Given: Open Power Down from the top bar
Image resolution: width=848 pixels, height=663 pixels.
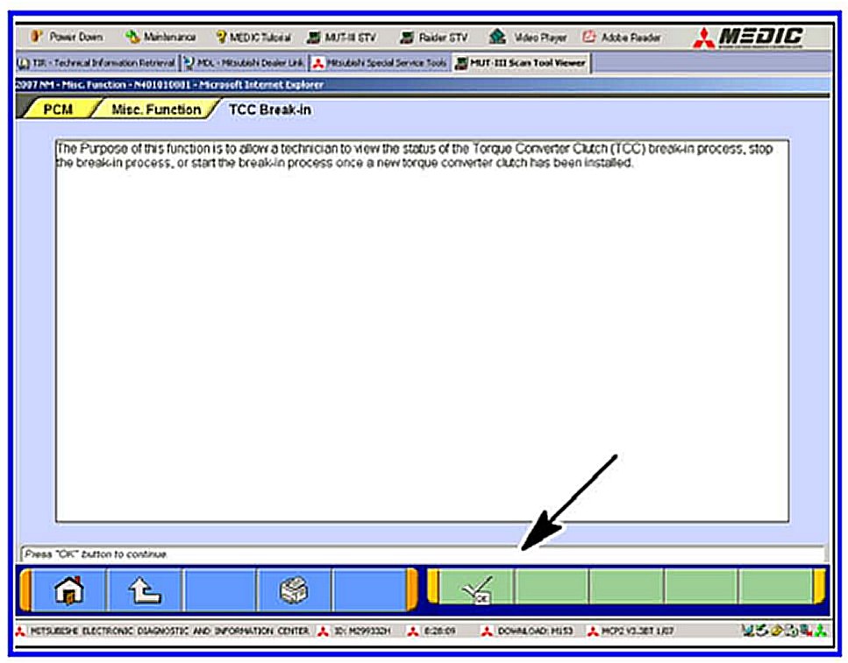Looking at the screenshot, I should pyautogui.click(x=68, y=38).
